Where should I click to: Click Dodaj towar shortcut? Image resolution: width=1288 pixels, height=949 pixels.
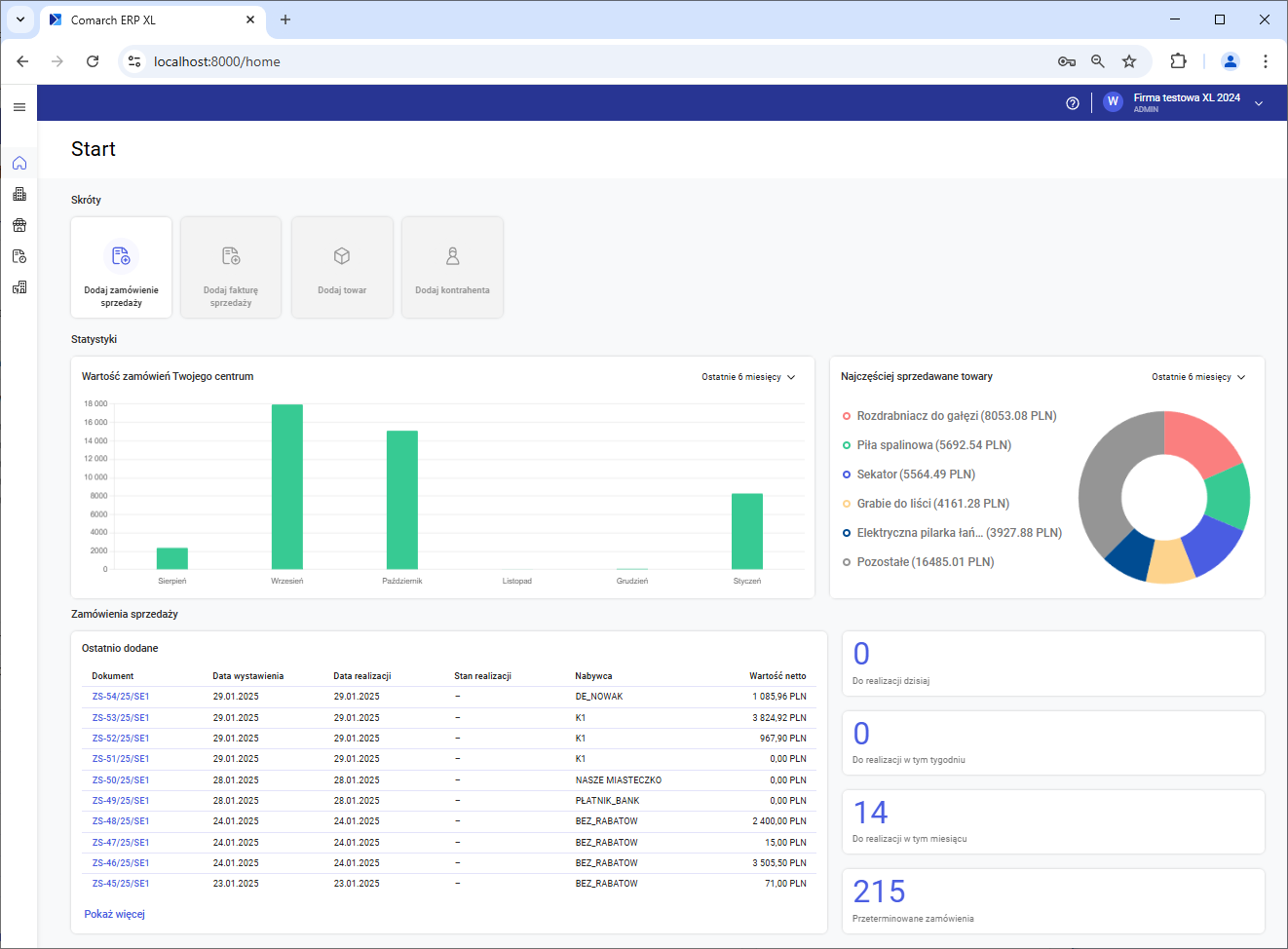pyautogui.click(x=342, y=267)
